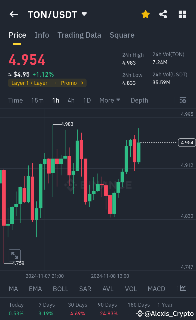This screenshot has width=196, height=320.
Task: Open chart settings icon beside Depth
Action: pos(183,100)
